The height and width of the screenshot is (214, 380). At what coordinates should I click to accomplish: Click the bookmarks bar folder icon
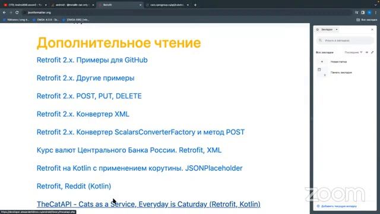pyautogui.click(x=319, y=70)
